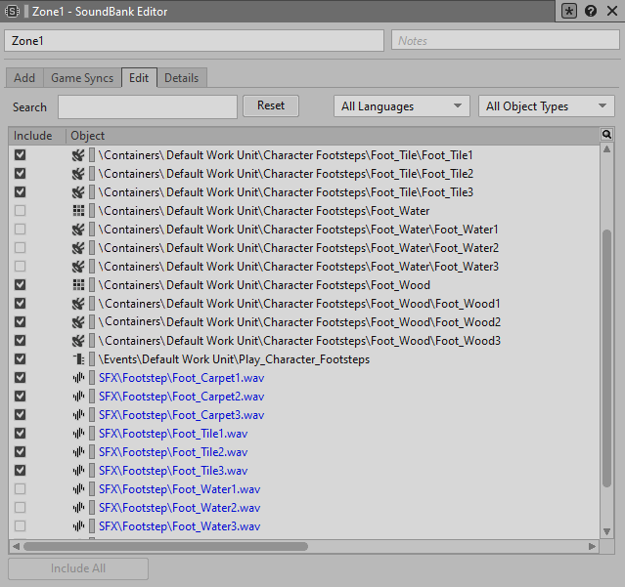The width and height of the screenshot is (625, 587).
Task: Click the Play_Character_Footsteps event icon
Action: (x=78, y=359)
